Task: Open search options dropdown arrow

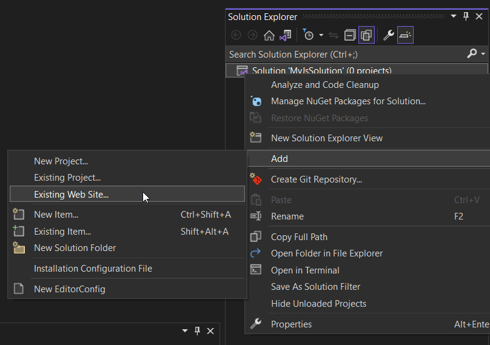Action: point(483,54)
